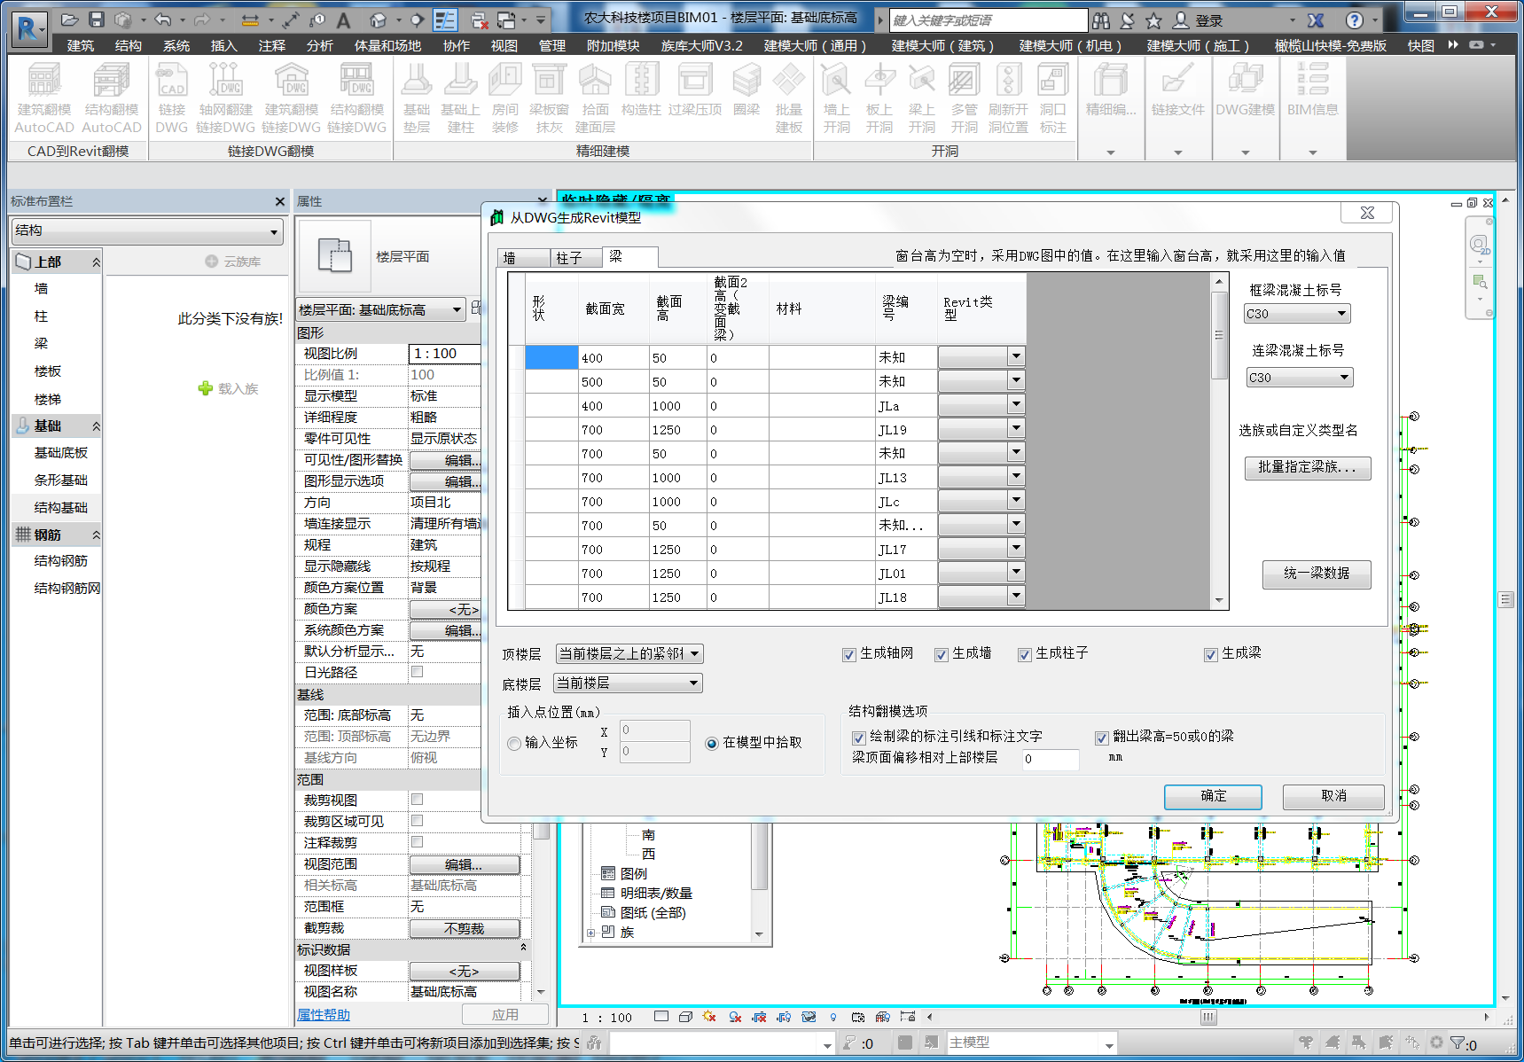Viewport: 1524px width, 1062px height.
Task: Toggle 裁剪视图 checkbox in properties
Action: click(417, 799)
